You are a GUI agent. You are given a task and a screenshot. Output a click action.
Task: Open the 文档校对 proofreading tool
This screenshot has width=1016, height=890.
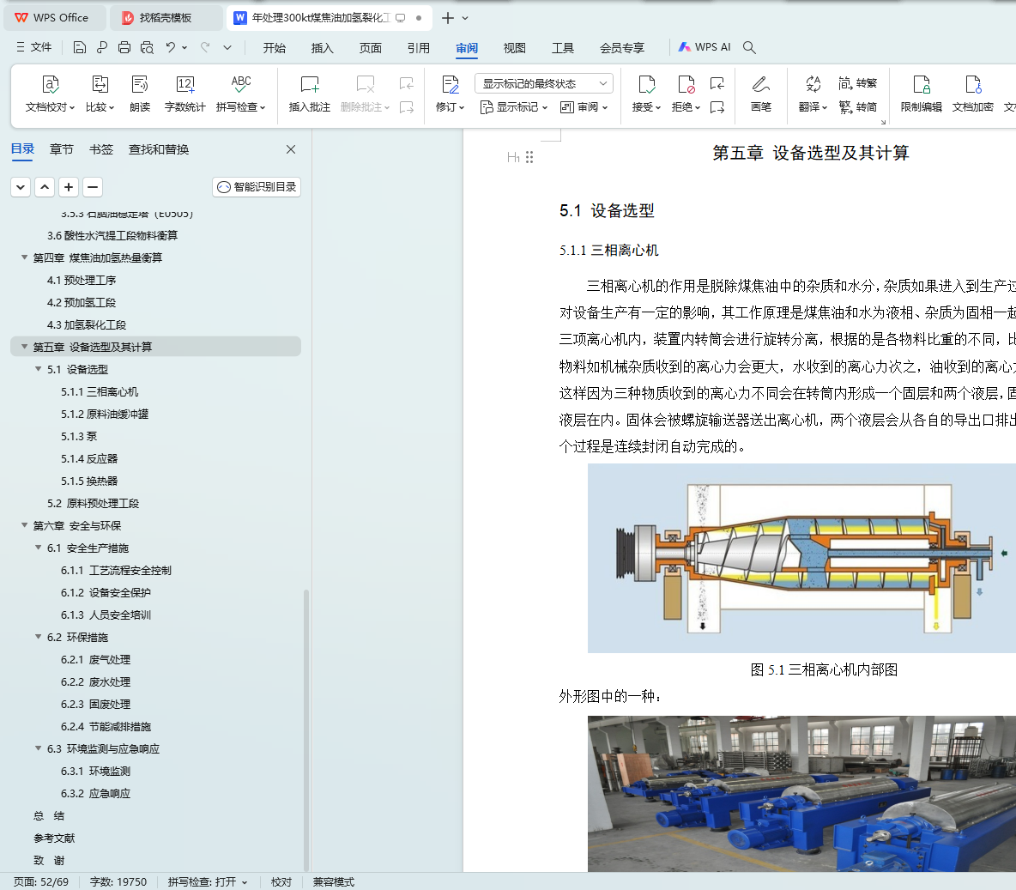pos(50,94)
